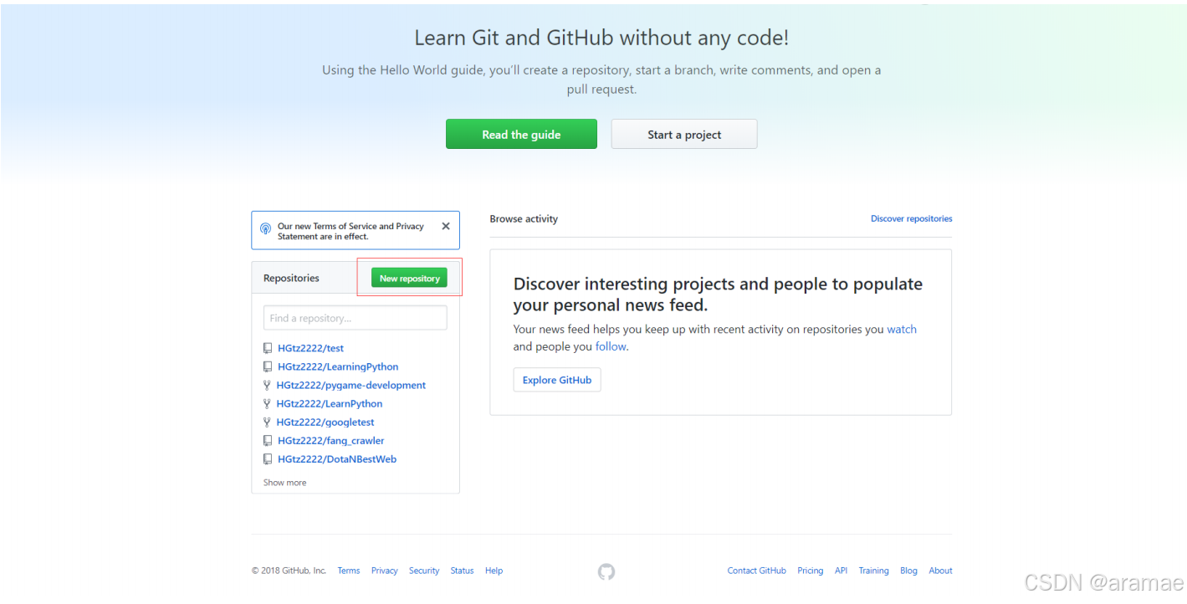The width and height of the screenshot is (1187, 604).
Task: Click the Explore GitHub button
Action: [x=557, y=380]
